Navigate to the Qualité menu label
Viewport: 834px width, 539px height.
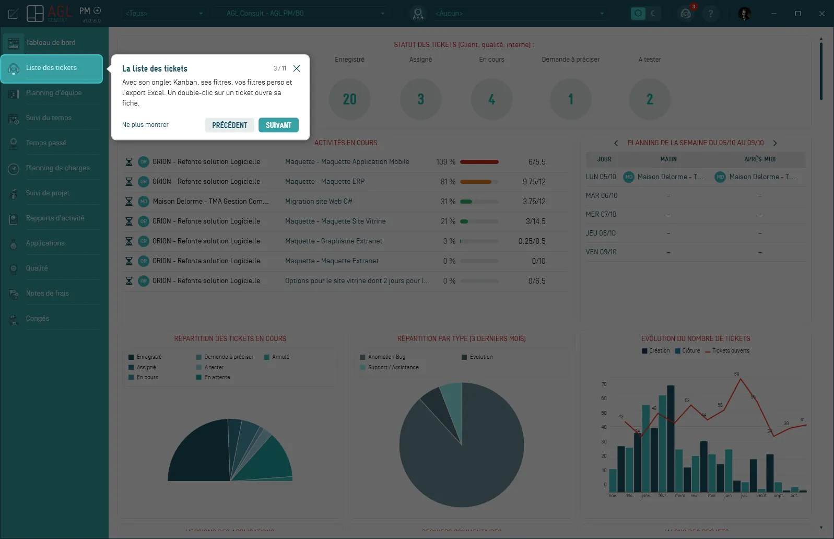(37, 268)
